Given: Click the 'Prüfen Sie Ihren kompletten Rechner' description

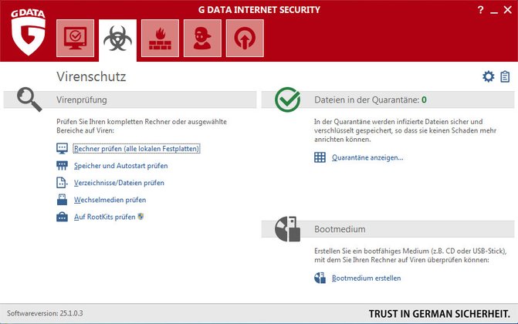Looking at the screenshot, I should click(142, 126).
